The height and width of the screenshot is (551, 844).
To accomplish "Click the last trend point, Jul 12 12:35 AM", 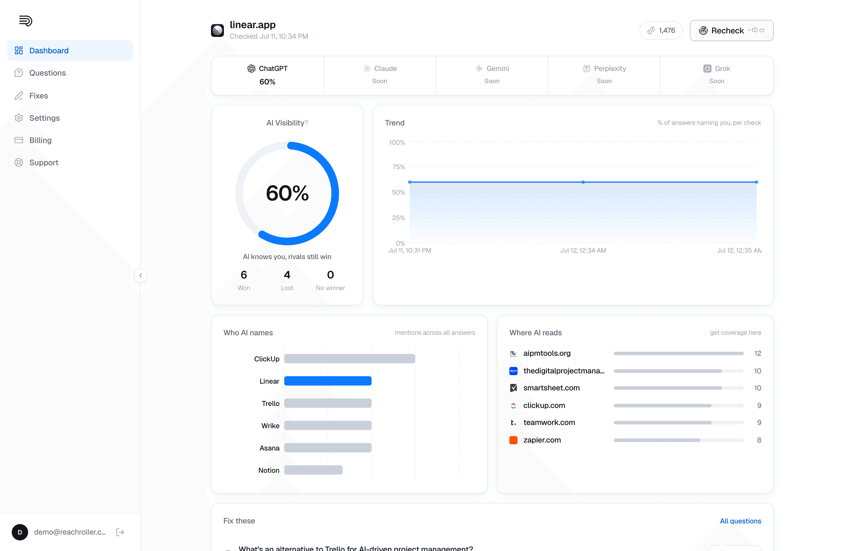I will pyautogui.click(x=756, y=182).
